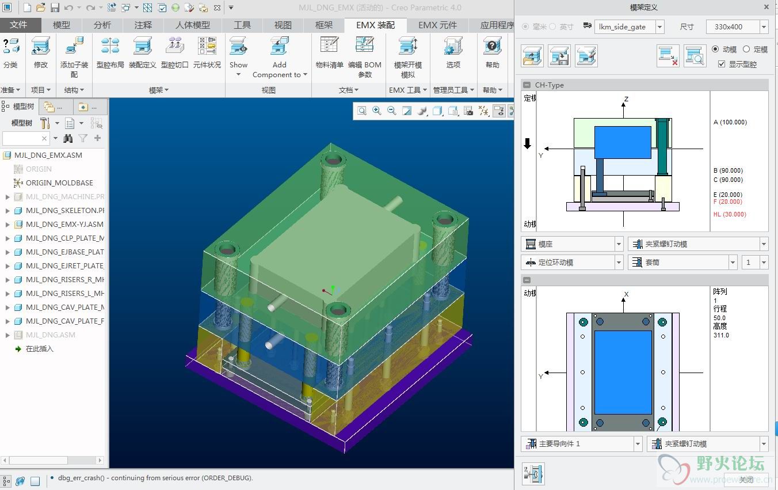Viewport: 778px width, 490px height.
Task: Open 型腔布局 cavity layout tool
Action: point(110,53)
